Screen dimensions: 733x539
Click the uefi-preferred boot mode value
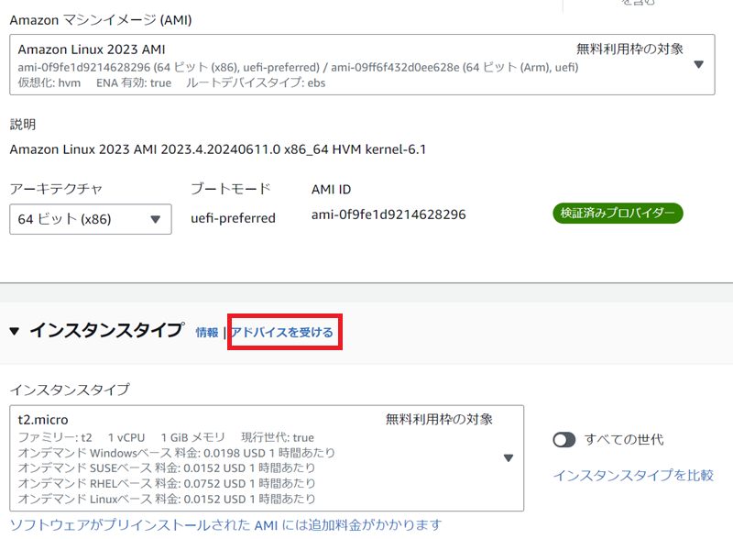point(233,218)
